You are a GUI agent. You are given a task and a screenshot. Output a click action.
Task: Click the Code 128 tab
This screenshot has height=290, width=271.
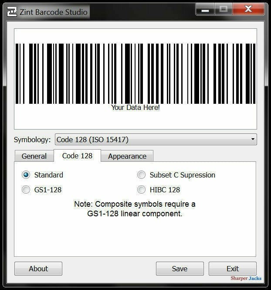77,156
